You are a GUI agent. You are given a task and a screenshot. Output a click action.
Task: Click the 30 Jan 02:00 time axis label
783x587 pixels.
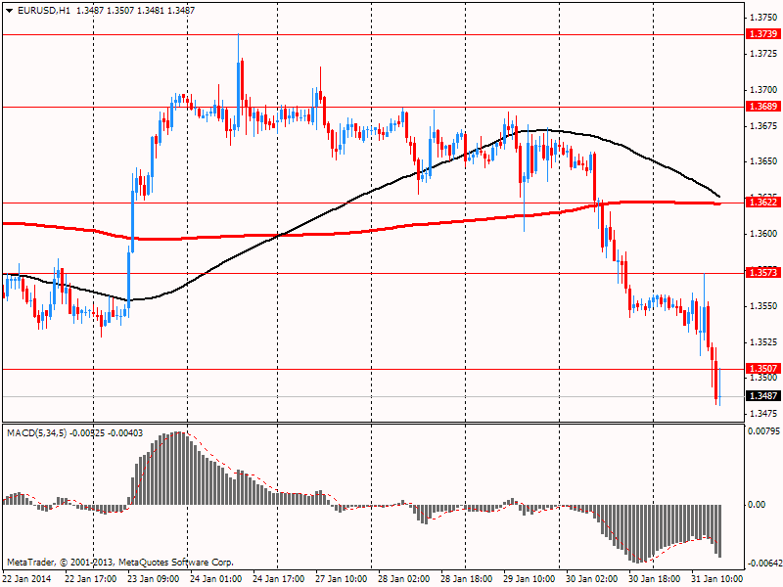(x=592, y=579)
